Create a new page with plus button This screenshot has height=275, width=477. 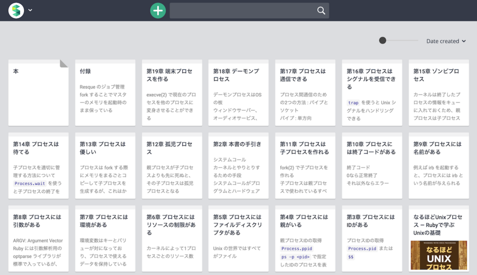158,10
